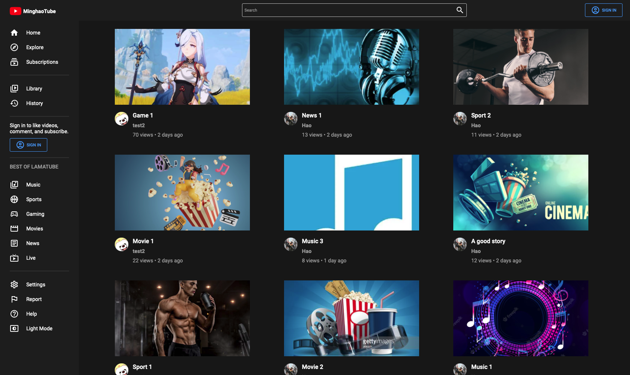630x375 pixels.
Task: Open the Library icon
Action: [x=14, y=89]
